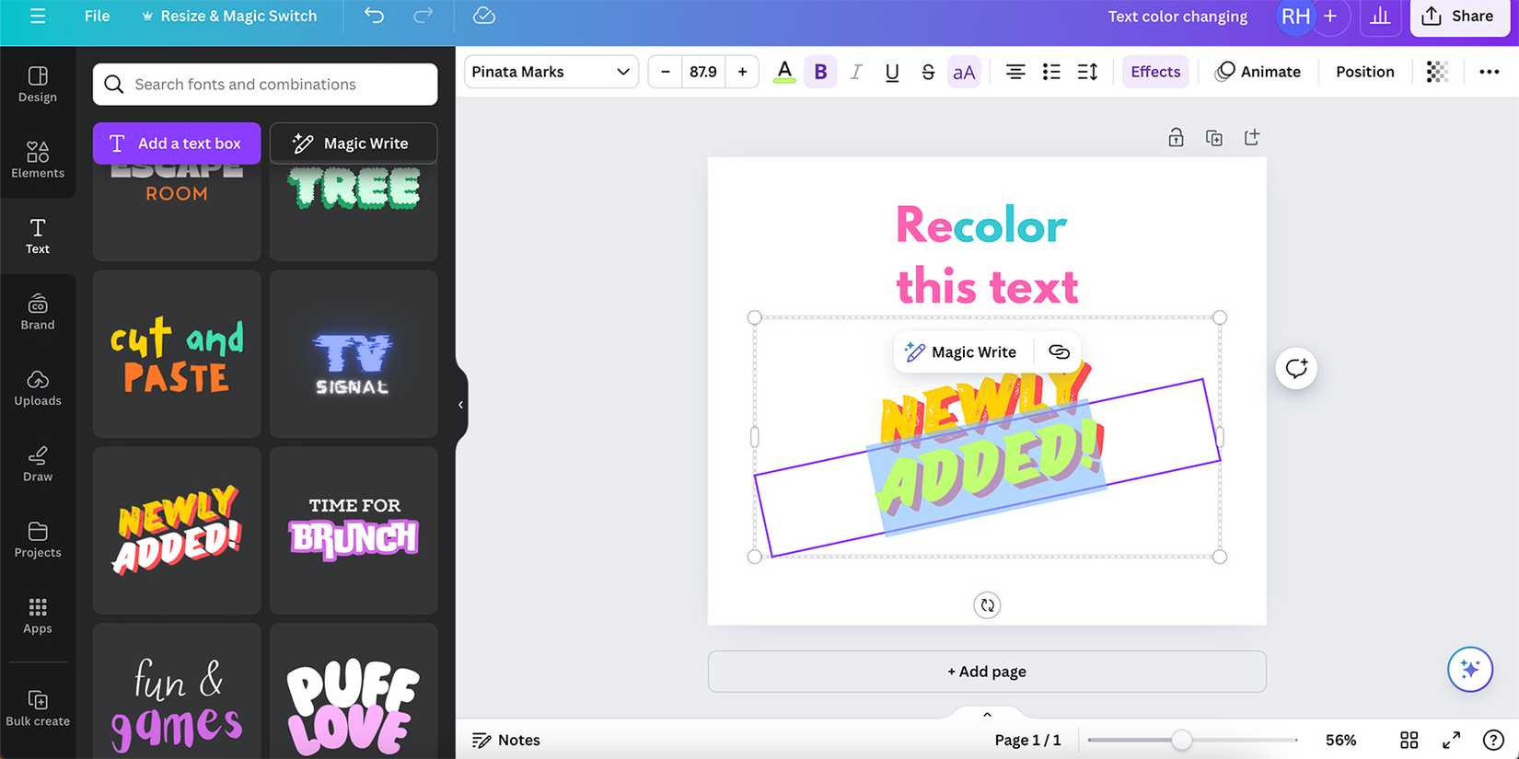Click the duplicate page icon
The image size is (1519, 759).
[x=1214, y=138]
